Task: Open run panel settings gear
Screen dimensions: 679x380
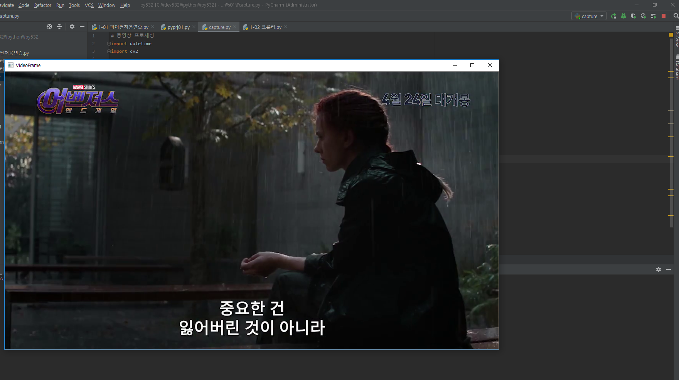Action: click(x=659, y=269)
